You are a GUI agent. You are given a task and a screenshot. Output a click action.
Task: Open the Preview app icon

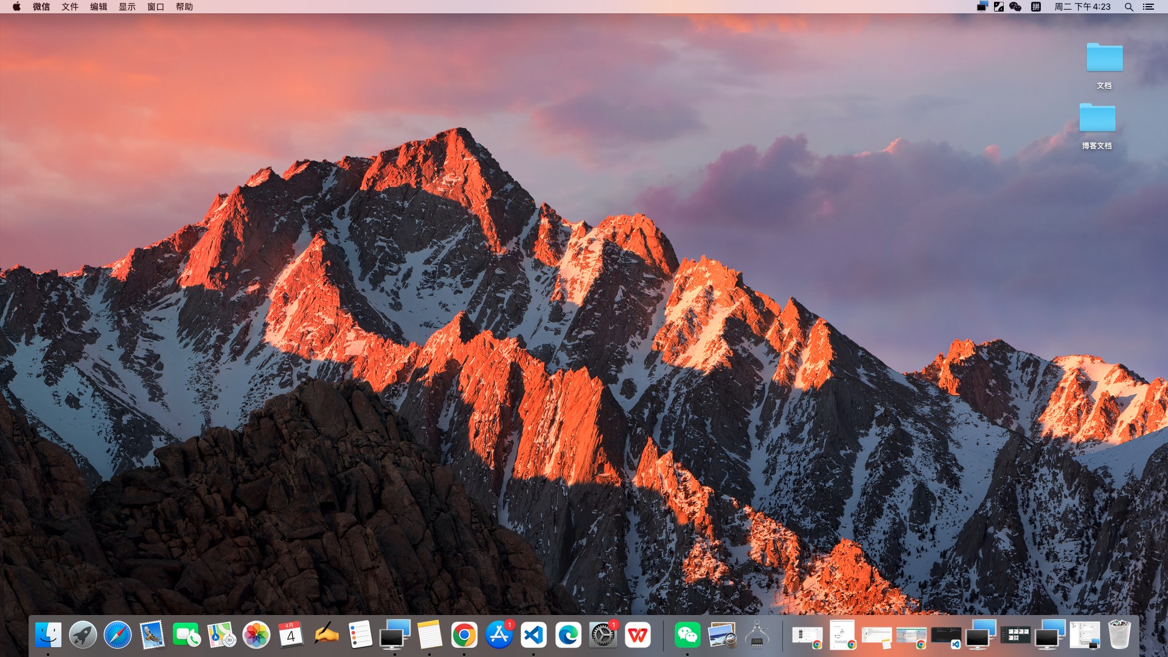point(722,635)
